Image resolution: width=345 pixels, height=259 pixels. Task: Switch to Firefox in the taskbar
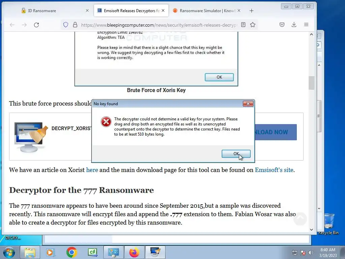134,252
